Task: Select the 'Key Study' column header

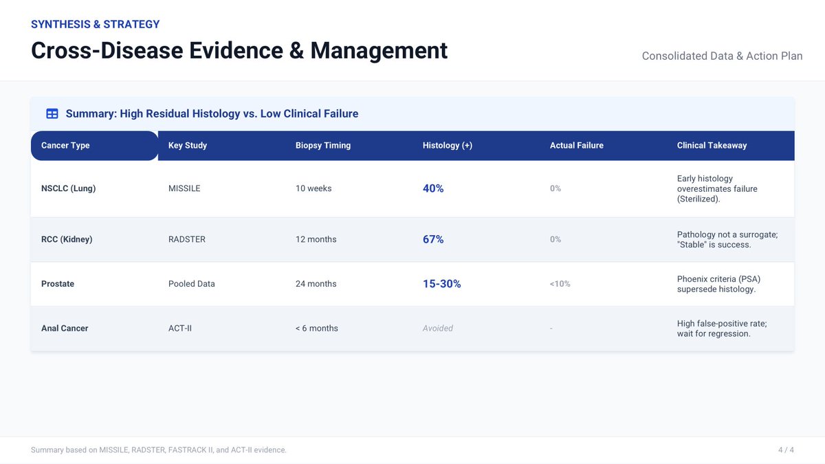Action: coord(221,146)
